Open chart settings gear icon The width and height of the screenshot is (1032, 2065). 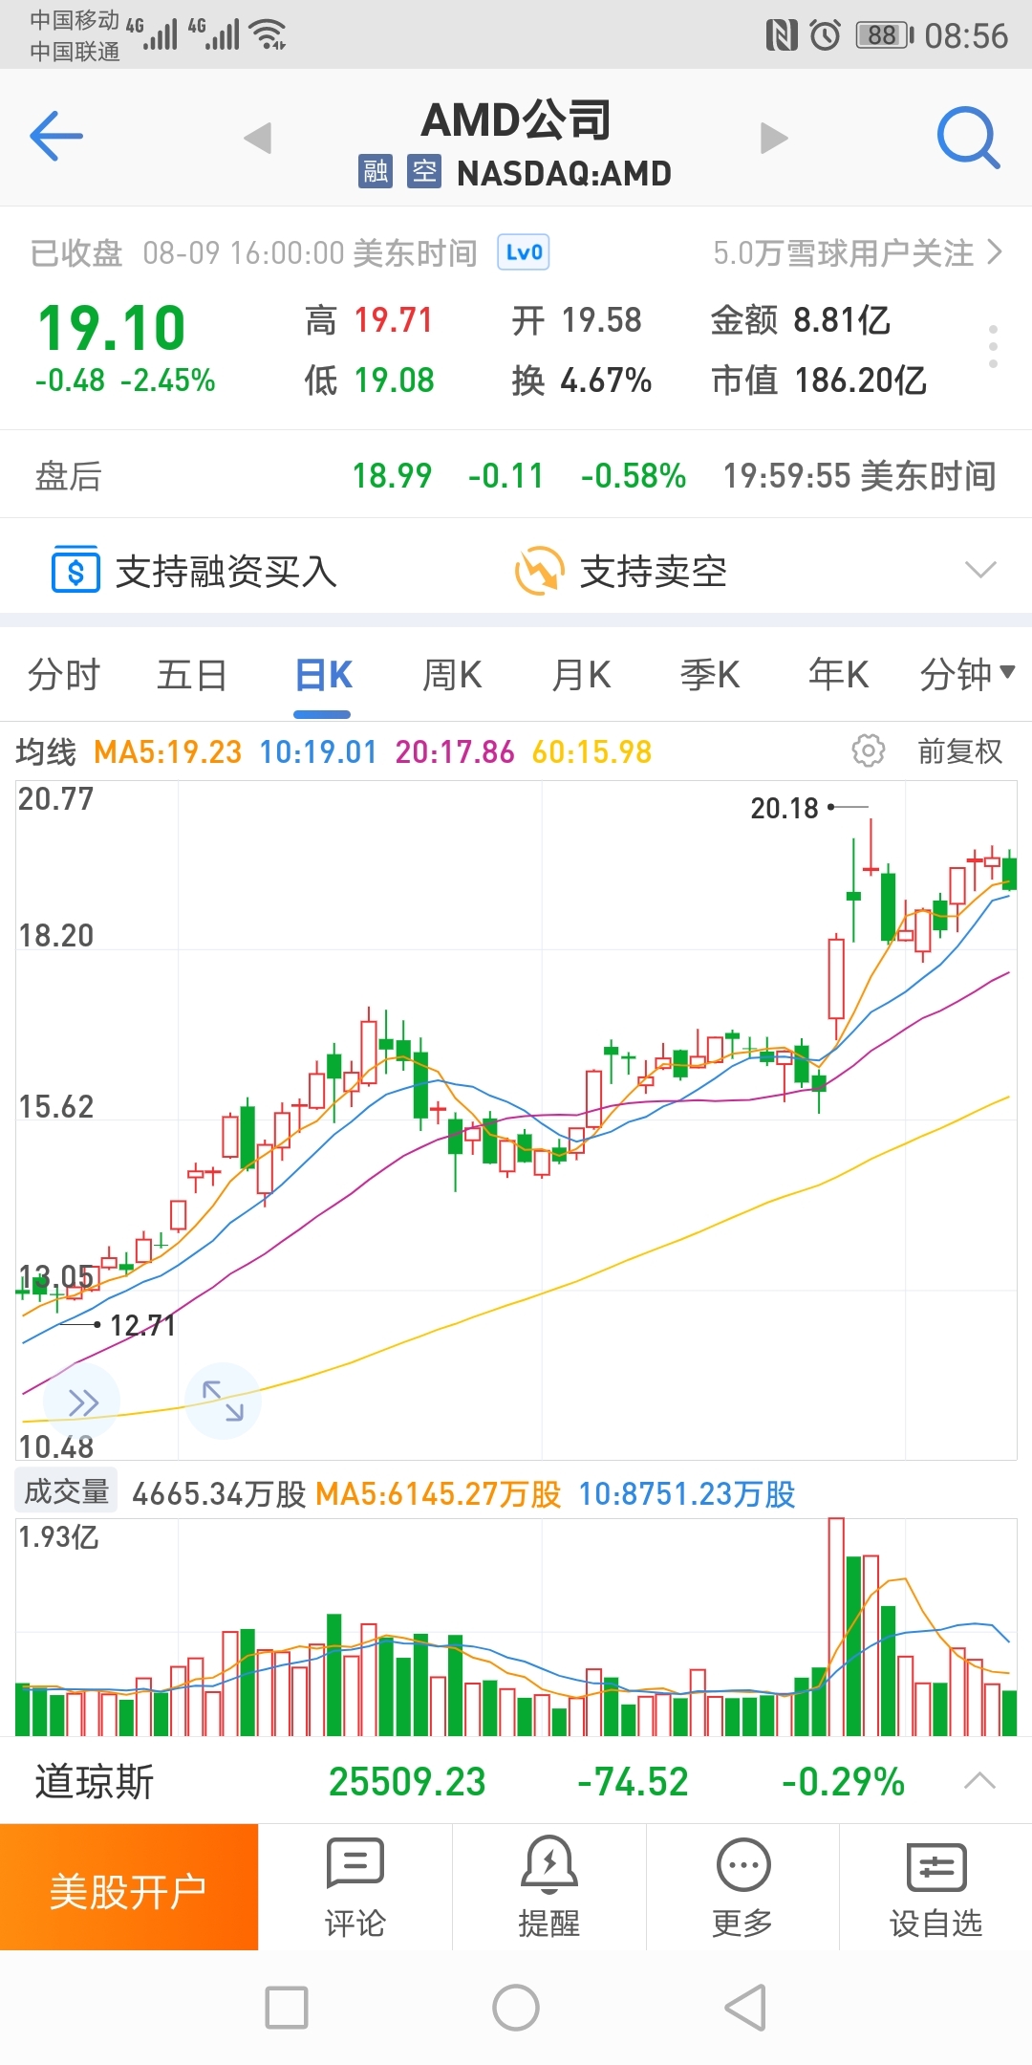tap(868, 751)
